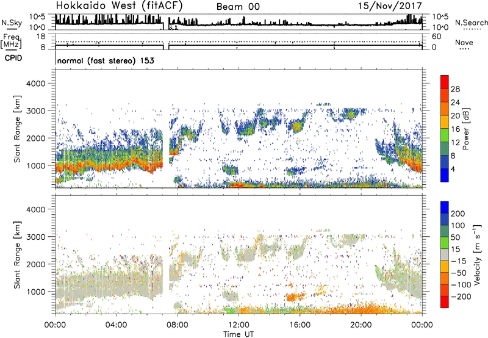The image size is (488, 338).
Task: Click the velocity panel 'Slant Range [km]' label
Action: [x=17, y=255]
